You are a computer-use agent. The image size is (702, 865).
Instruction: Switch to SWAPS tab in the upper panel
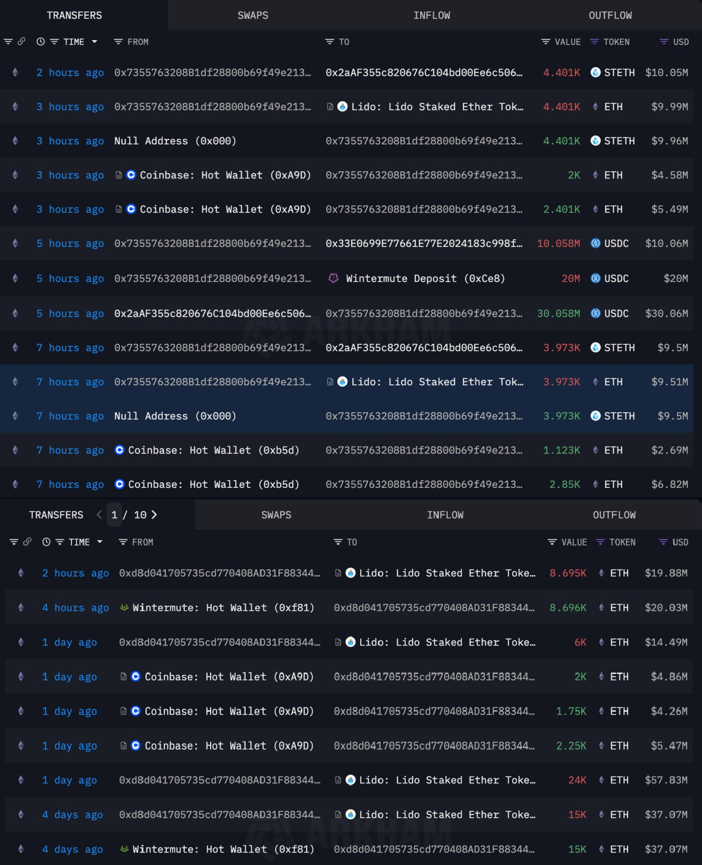click(x=253, y=15)
